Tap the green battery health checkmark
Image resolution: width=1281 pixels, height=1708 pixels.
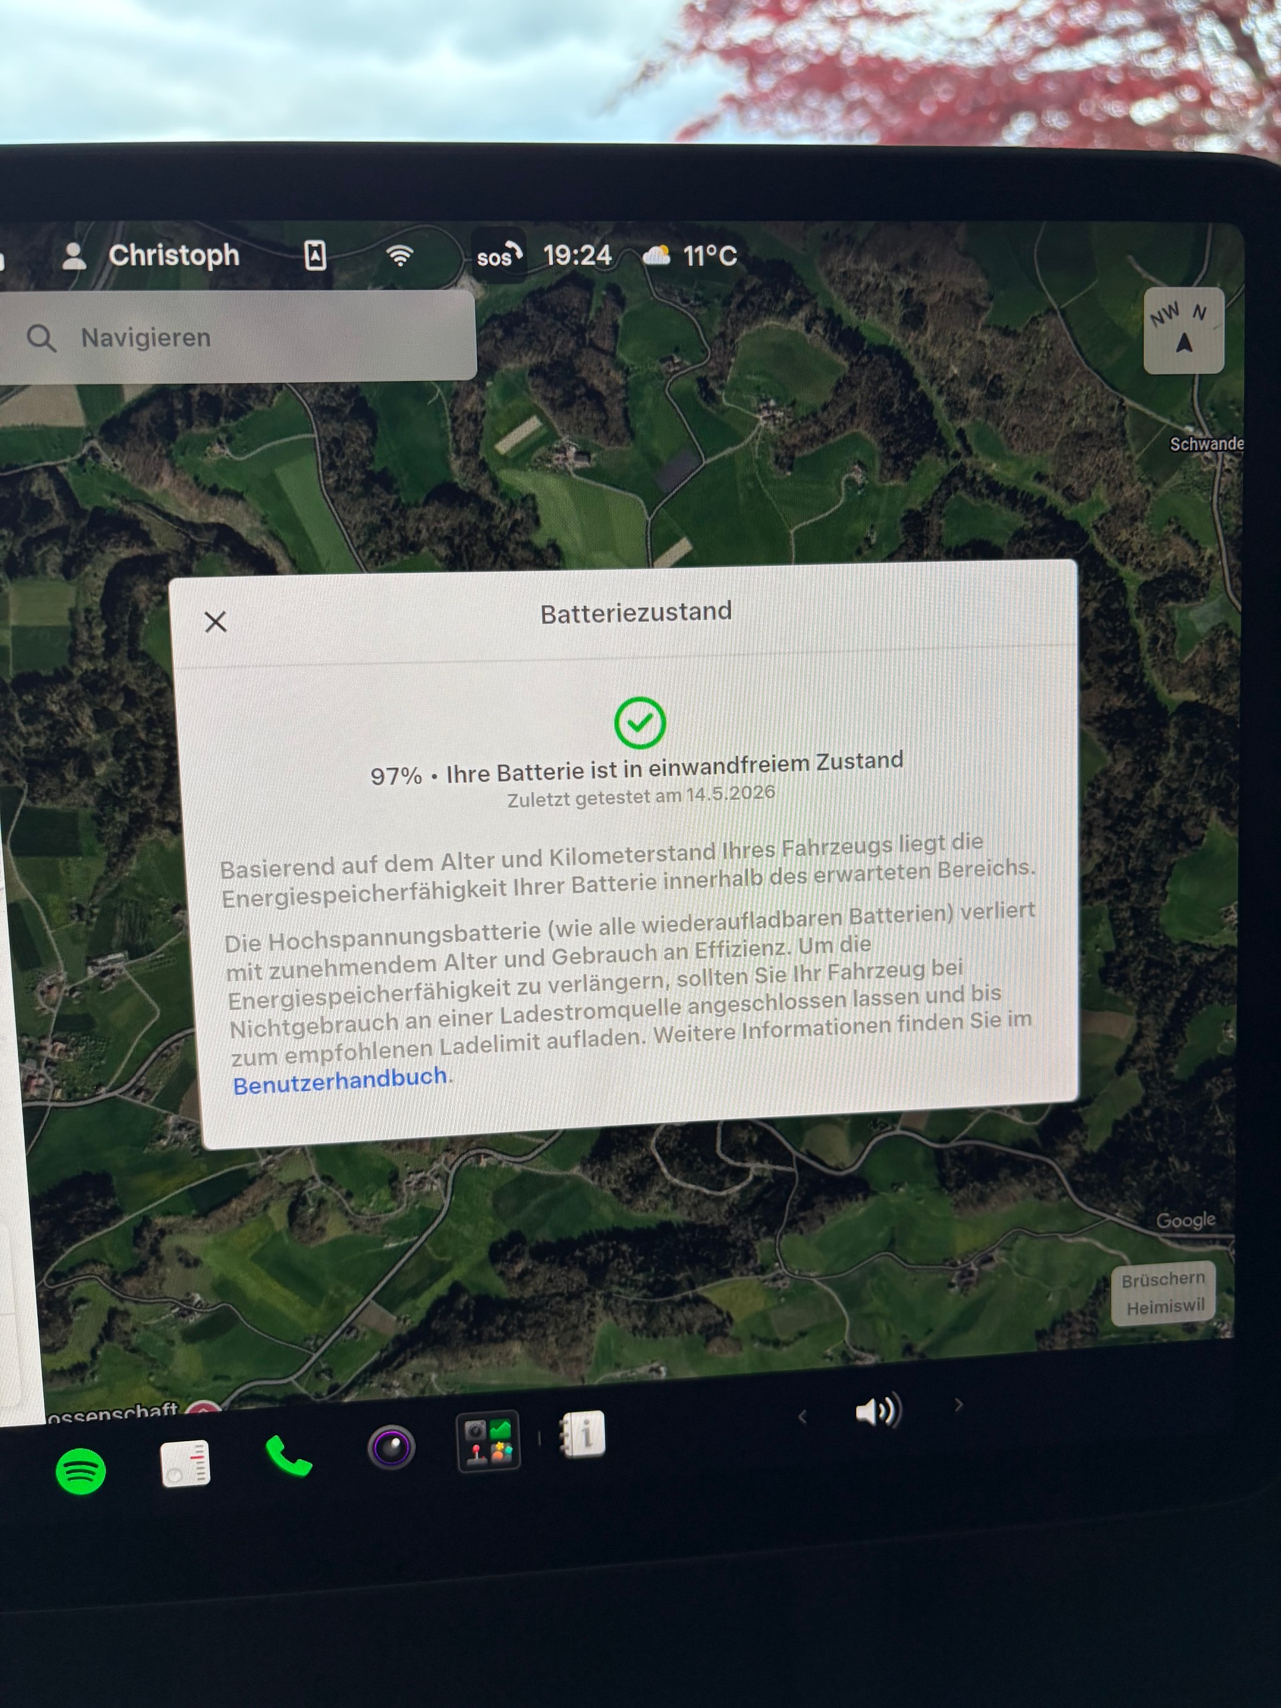(639, 723)
